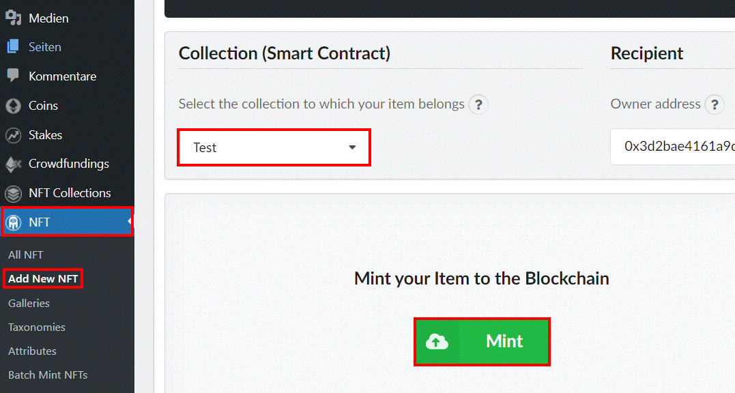Open the All NFT submenu item
This screenshot has height=393, width=735.
click(26, 254)
